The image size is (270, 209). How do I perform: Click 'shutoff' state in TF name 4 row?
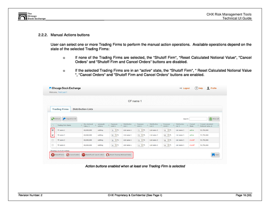192,145
